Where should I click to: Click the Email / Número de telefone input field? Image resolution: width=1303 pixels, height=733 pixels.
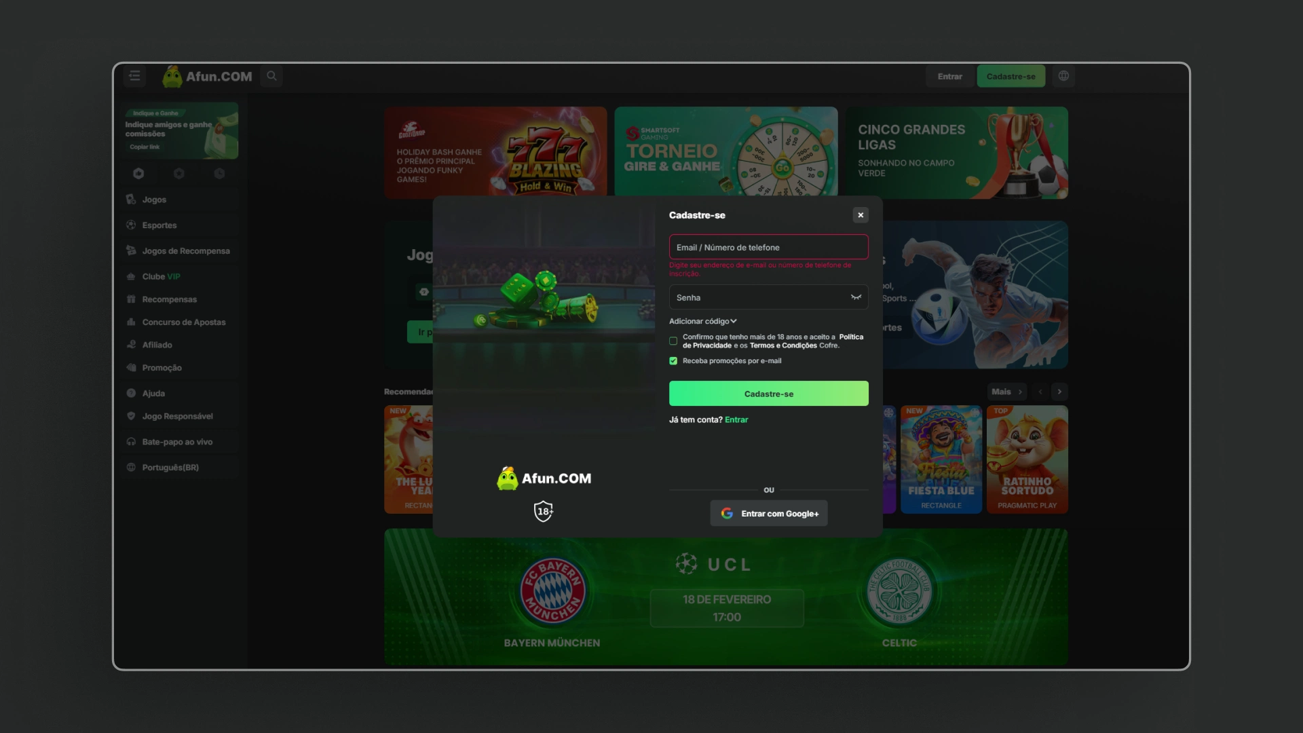pyautogui.click(x=768, y=246)
